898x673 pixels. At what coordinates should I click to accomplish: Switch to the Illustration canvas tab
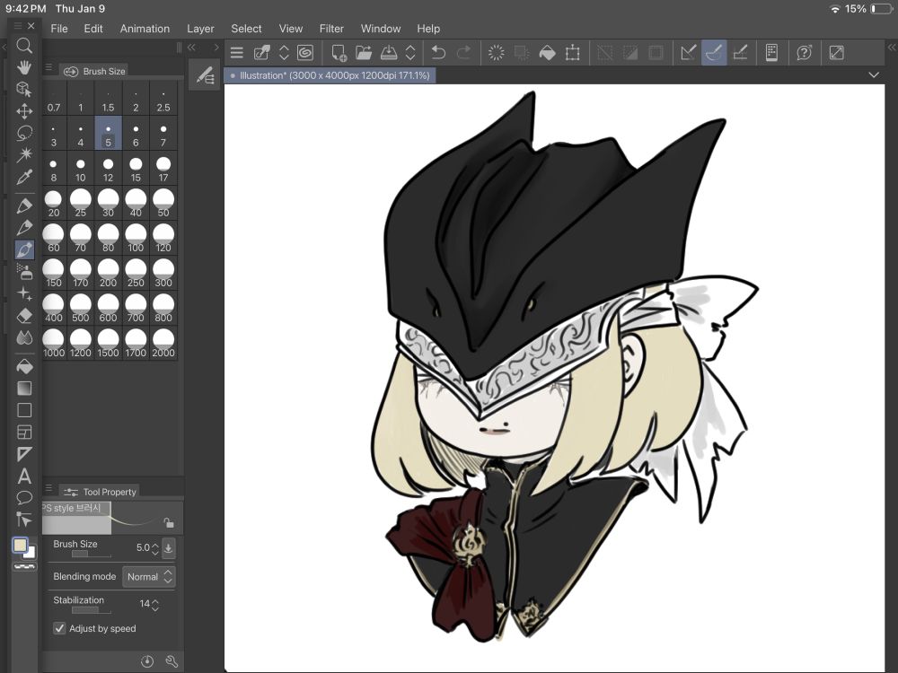[330, 75]
